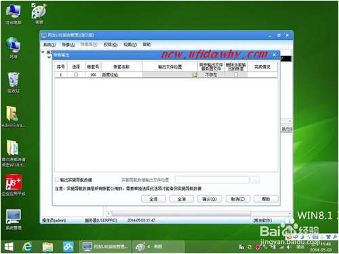Click the Windows Start button
This screenshot has width=339, height=254.
pos(9,247)
